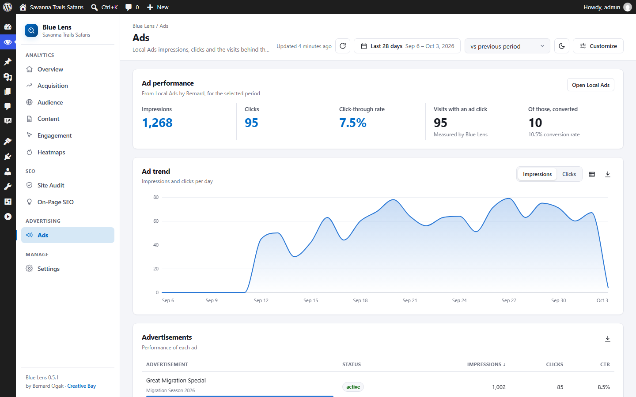Click the Blue Lens breadcrumb link
The height and width of the screenshot is (397, 636).
tap(144, 26)
